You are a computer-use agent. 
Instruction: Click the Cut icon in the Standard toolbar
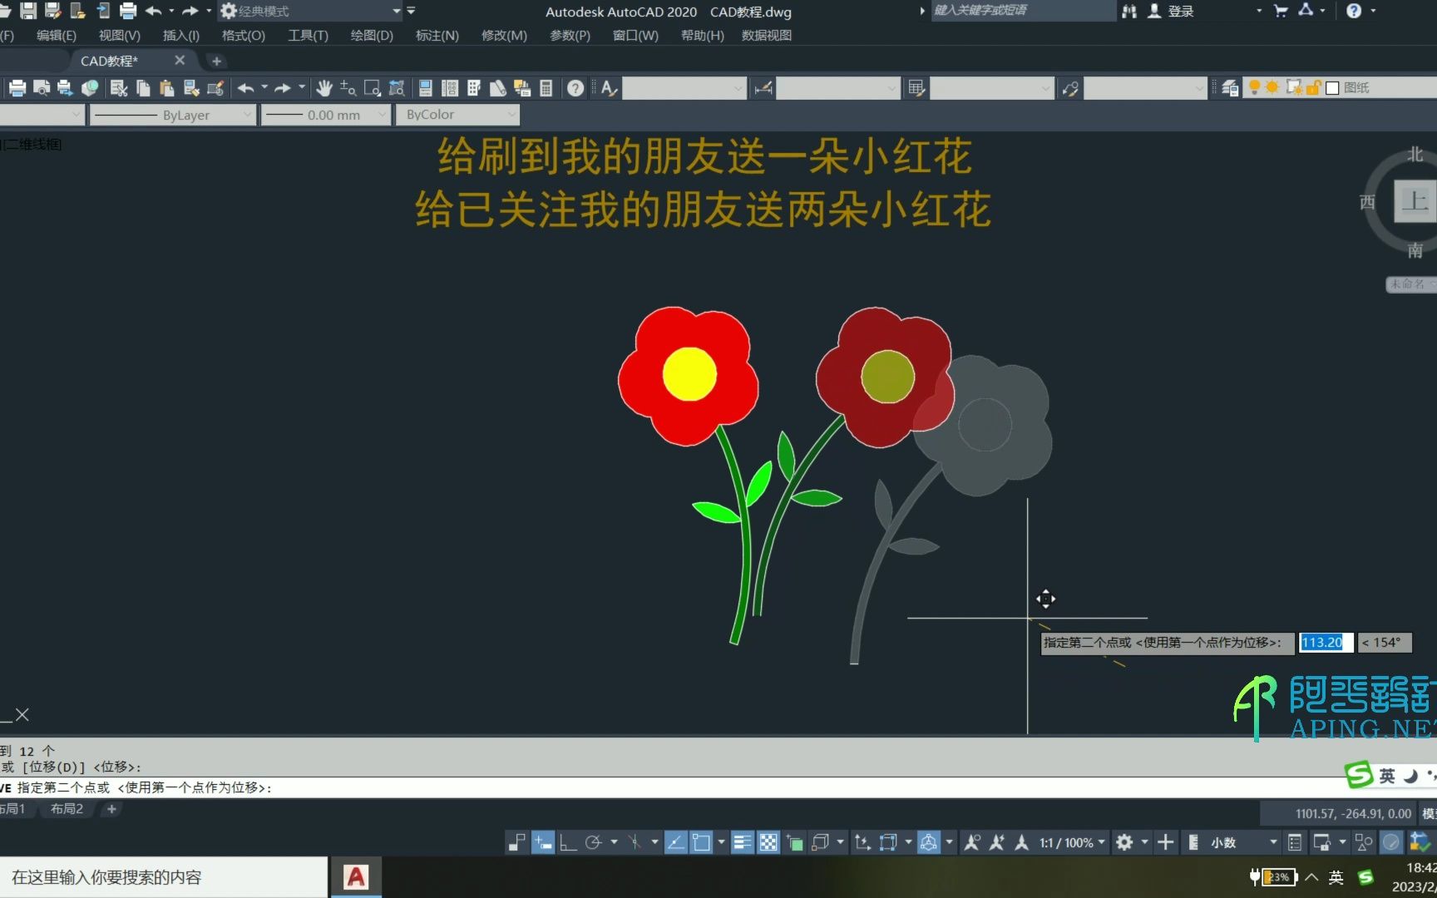coord(119,88)
